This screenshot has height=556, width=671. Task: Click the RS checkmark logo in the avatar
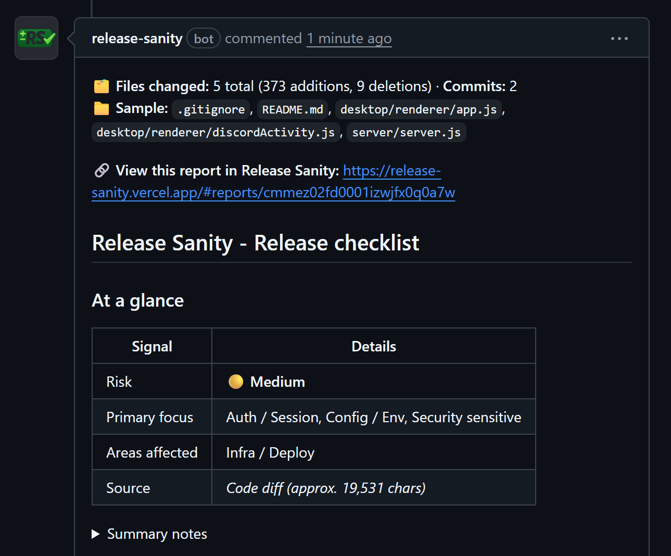pos(36,38)
